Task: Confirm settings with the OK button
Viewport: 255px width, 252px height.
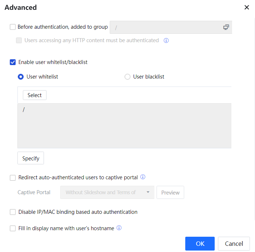Action: click(x=200, y=244)
